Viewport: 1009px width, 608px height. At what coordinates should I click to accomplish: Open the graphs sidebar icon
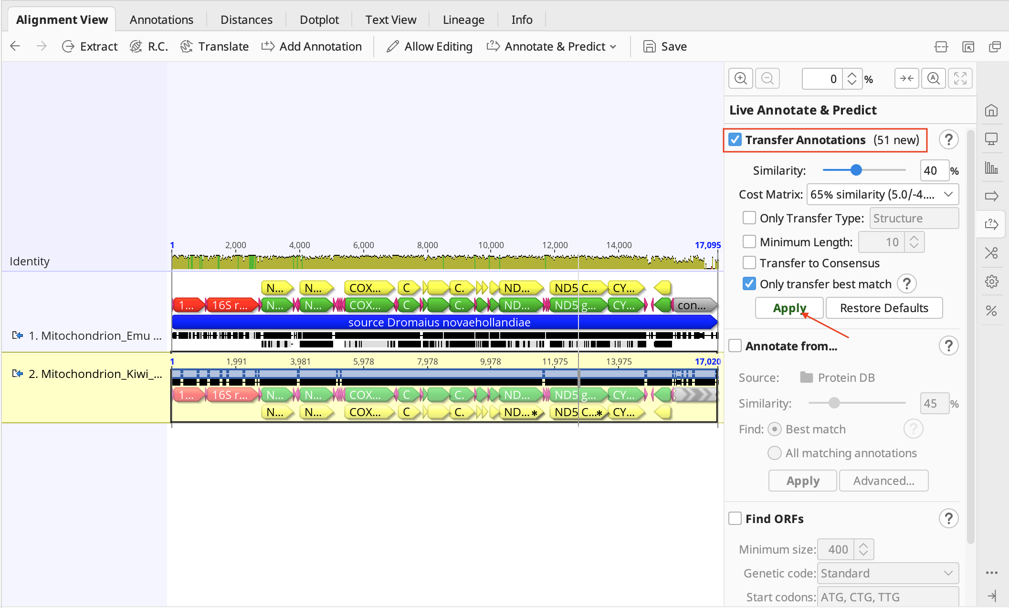coord(991,168)
